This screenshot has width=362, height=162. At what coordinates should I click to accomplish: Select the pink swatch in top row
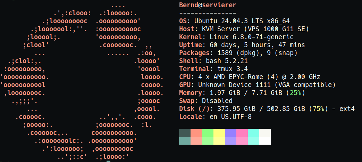[242, 133]
